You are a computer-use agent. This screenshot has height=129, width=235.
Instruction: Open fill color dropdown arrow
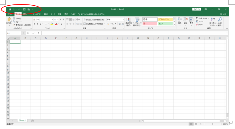pos(54,24)
